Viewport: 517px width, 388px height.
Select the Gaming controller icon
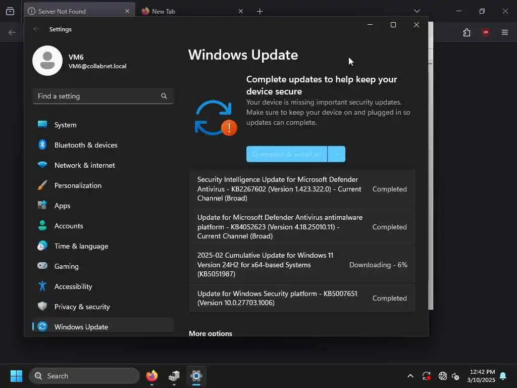pyautogui.click(x=42, y=266)
